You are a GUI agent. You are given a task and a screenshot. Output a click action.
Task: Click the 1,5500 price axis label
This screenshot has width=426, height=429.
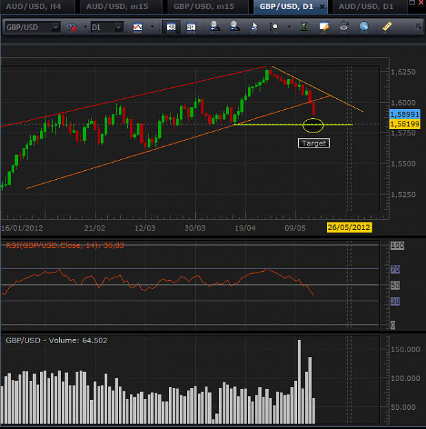(403, 164)
